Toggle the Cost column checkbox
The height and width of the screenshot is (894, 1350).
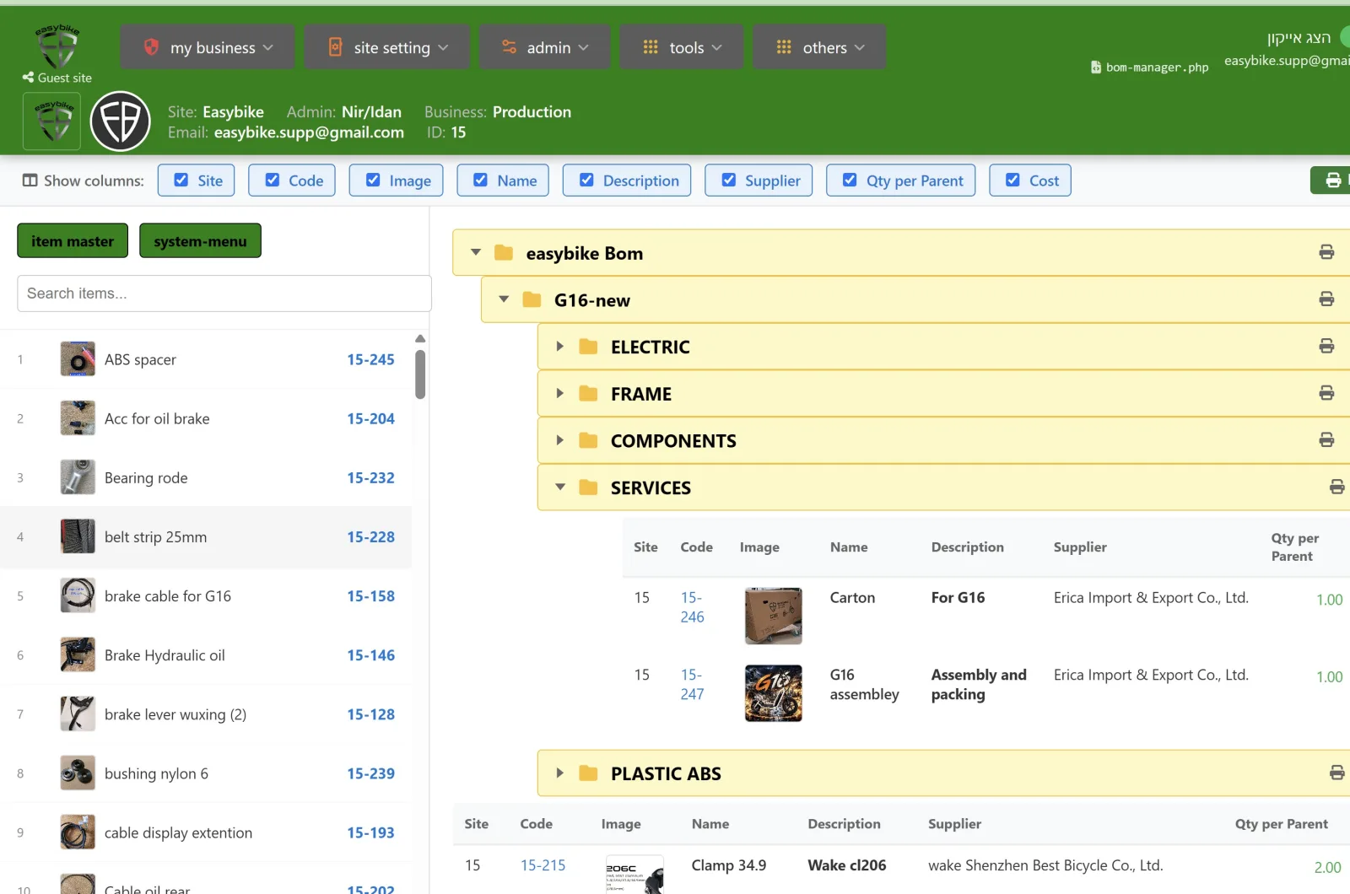click(x=1012, y=180)
